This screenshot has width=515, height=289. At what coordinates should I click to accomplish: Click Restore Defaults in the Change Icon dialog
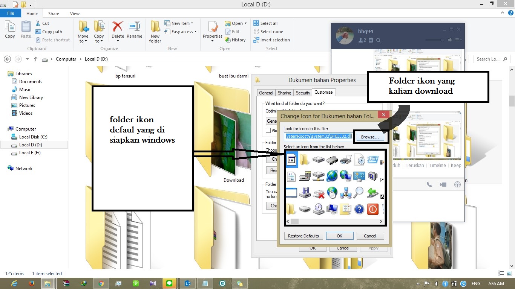pos(303,236)
